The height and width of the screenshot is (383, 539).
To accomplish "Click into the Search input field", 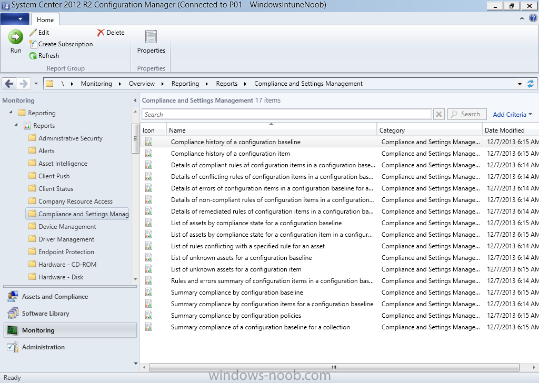I will (287, 114).
